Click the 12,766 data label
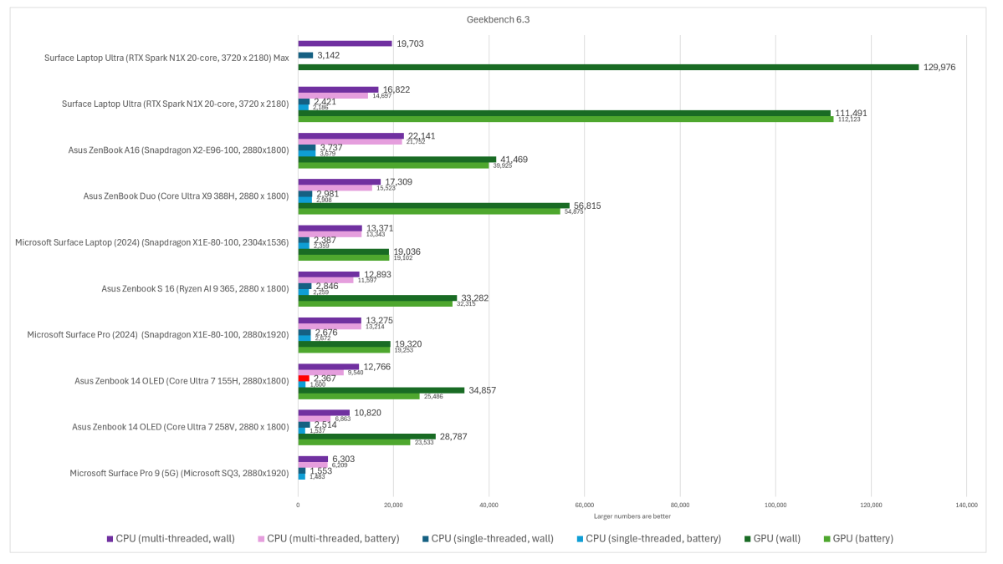 [376, 367]
